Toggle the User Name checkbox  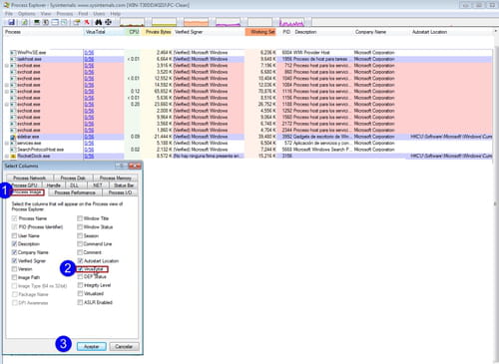(x=14, y=235)
